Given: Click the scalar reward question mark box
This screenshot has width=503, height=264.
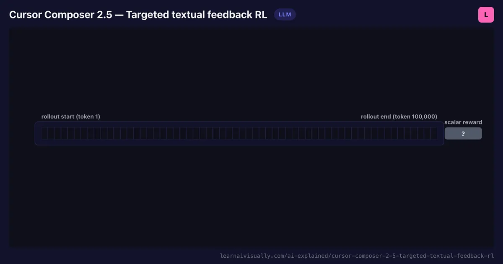Looking at the screenshot, I should (463, 134).
